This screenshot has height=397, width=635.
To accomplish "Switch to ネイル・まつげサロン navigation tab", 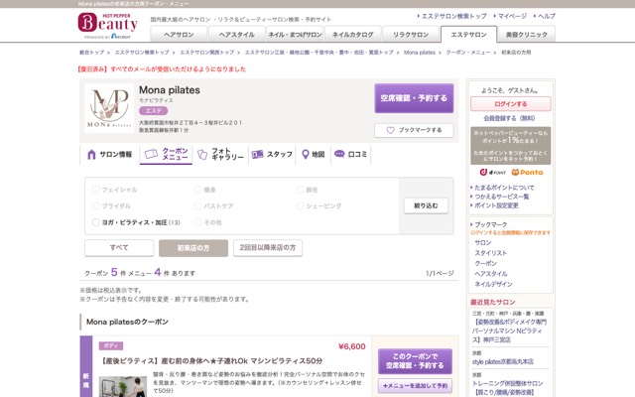I will [295, 35].
